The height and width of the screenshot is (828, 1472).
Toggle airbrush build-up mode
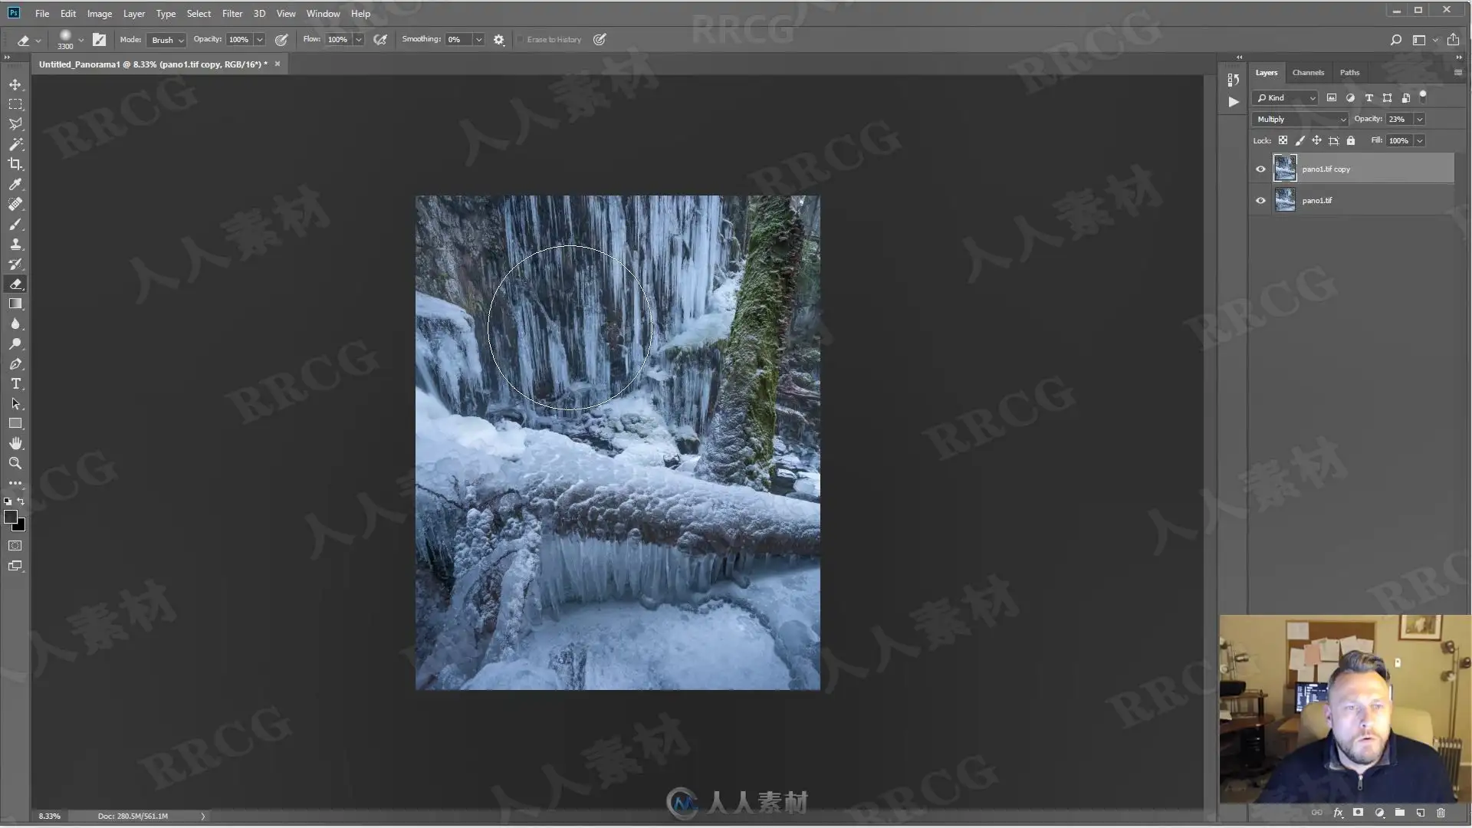coord(380,40)
